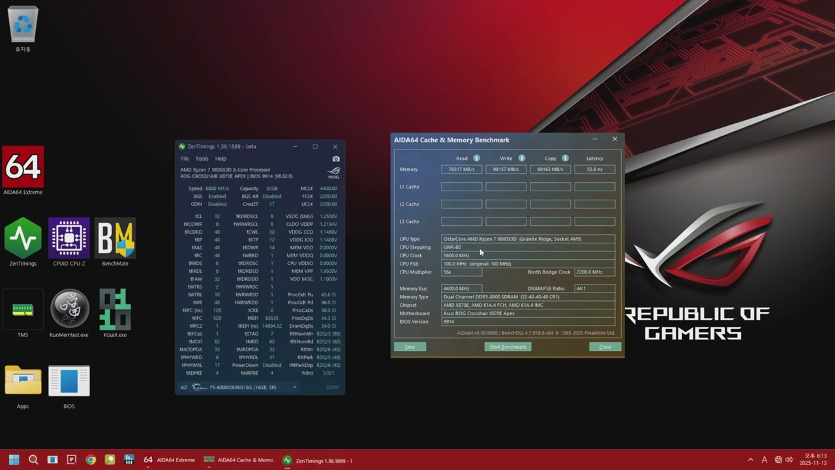
Task: Open network status in system tray
Action: coord(778,460)
